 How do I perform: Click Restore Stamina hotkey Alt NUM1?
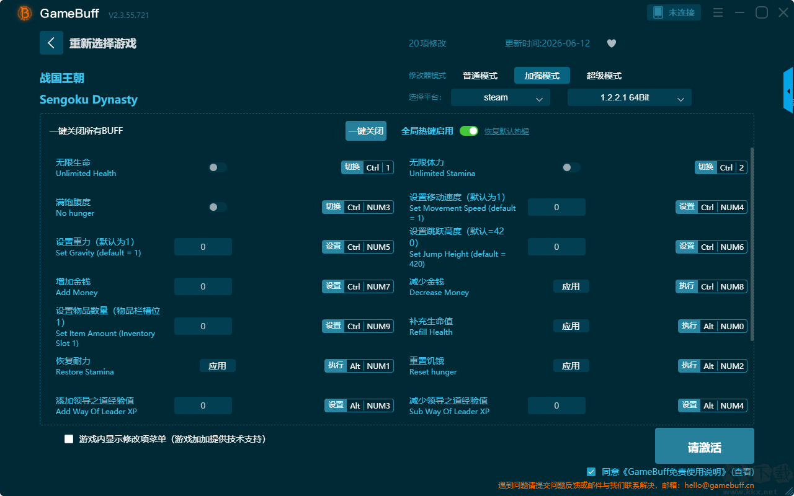pyautogui.click(x=359, y=366)
